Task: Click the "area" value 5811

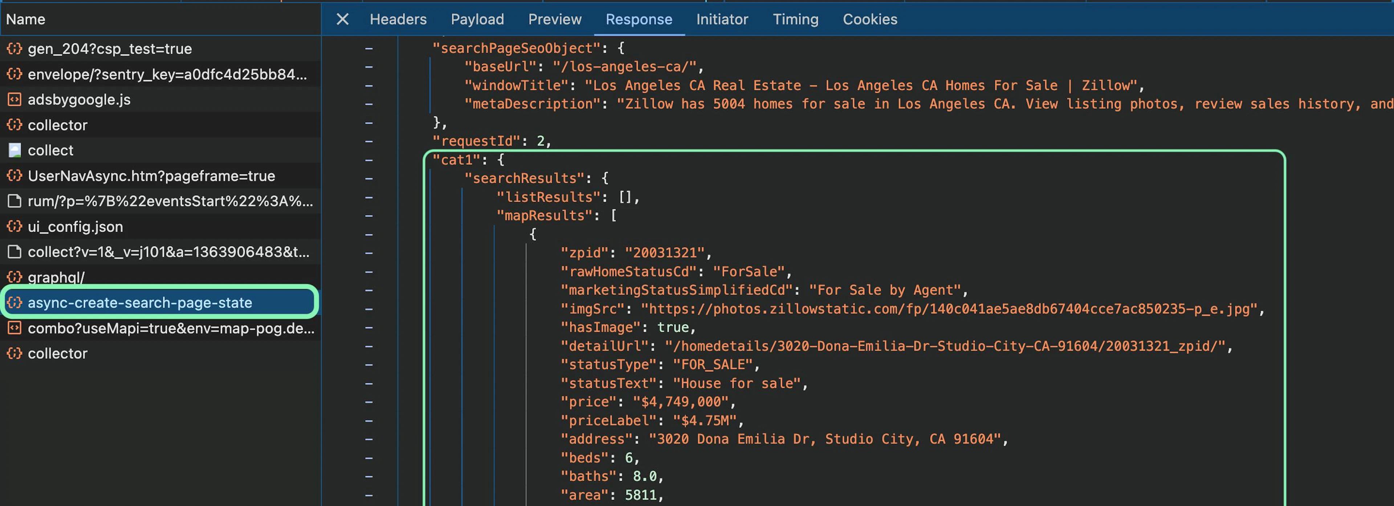Action: click(640, 495)
